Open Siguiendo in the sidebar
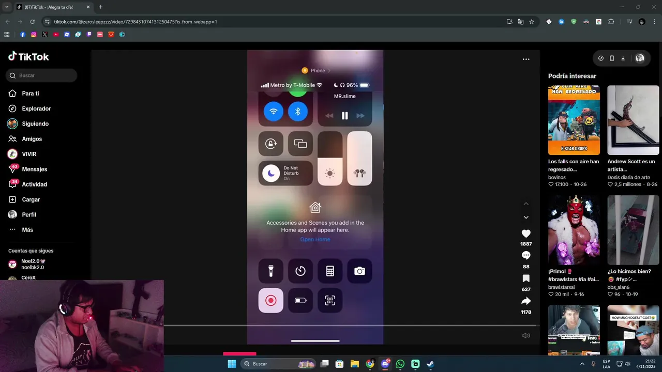662x372 pixels. (35, 124)
